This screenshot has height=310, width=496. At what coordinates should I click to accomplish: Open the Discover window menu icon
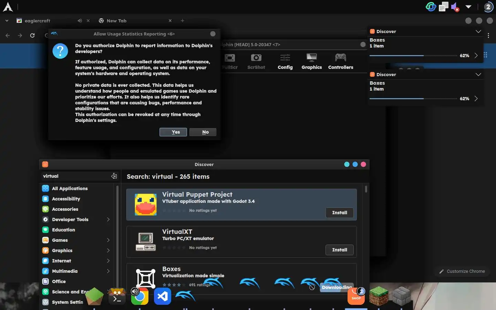coord(45,164)
